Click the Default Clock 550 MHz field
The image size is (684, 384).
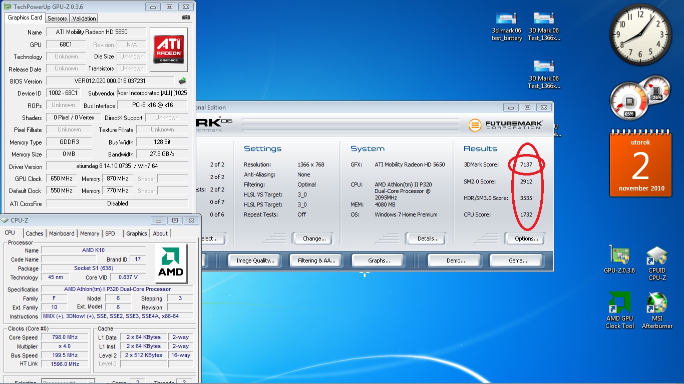(x=60, y=190)
